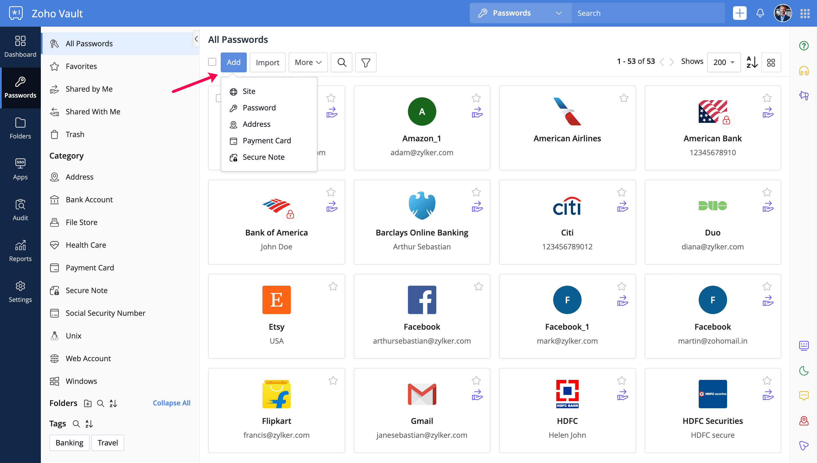Choose Payment Card in Add menu
This screenshot has width=817, height=463.
[266, 140]
